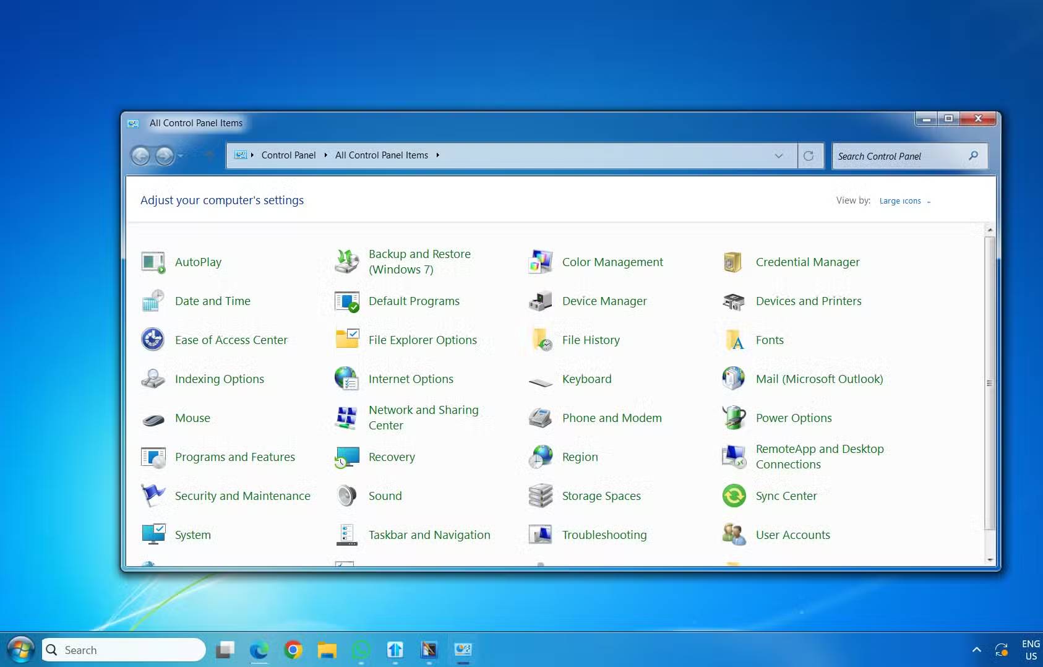Expand arrow after All Control Panel Items
The width and height of the screenshot is (1043, 667).
(x=438, y=155)
